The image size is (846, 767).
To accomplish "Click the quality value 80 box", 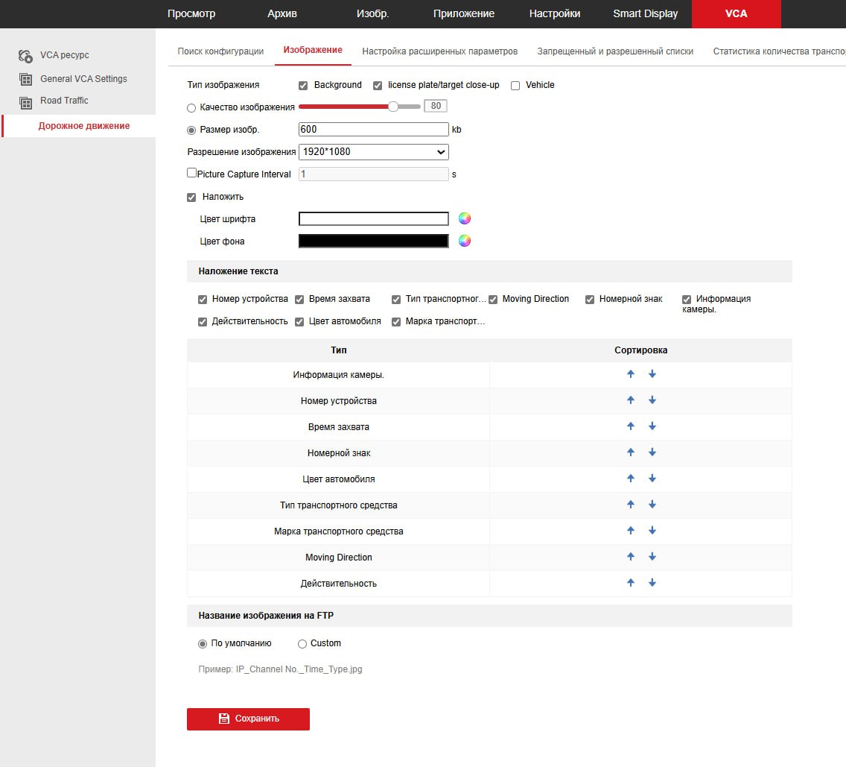I will tap(436, 106).
